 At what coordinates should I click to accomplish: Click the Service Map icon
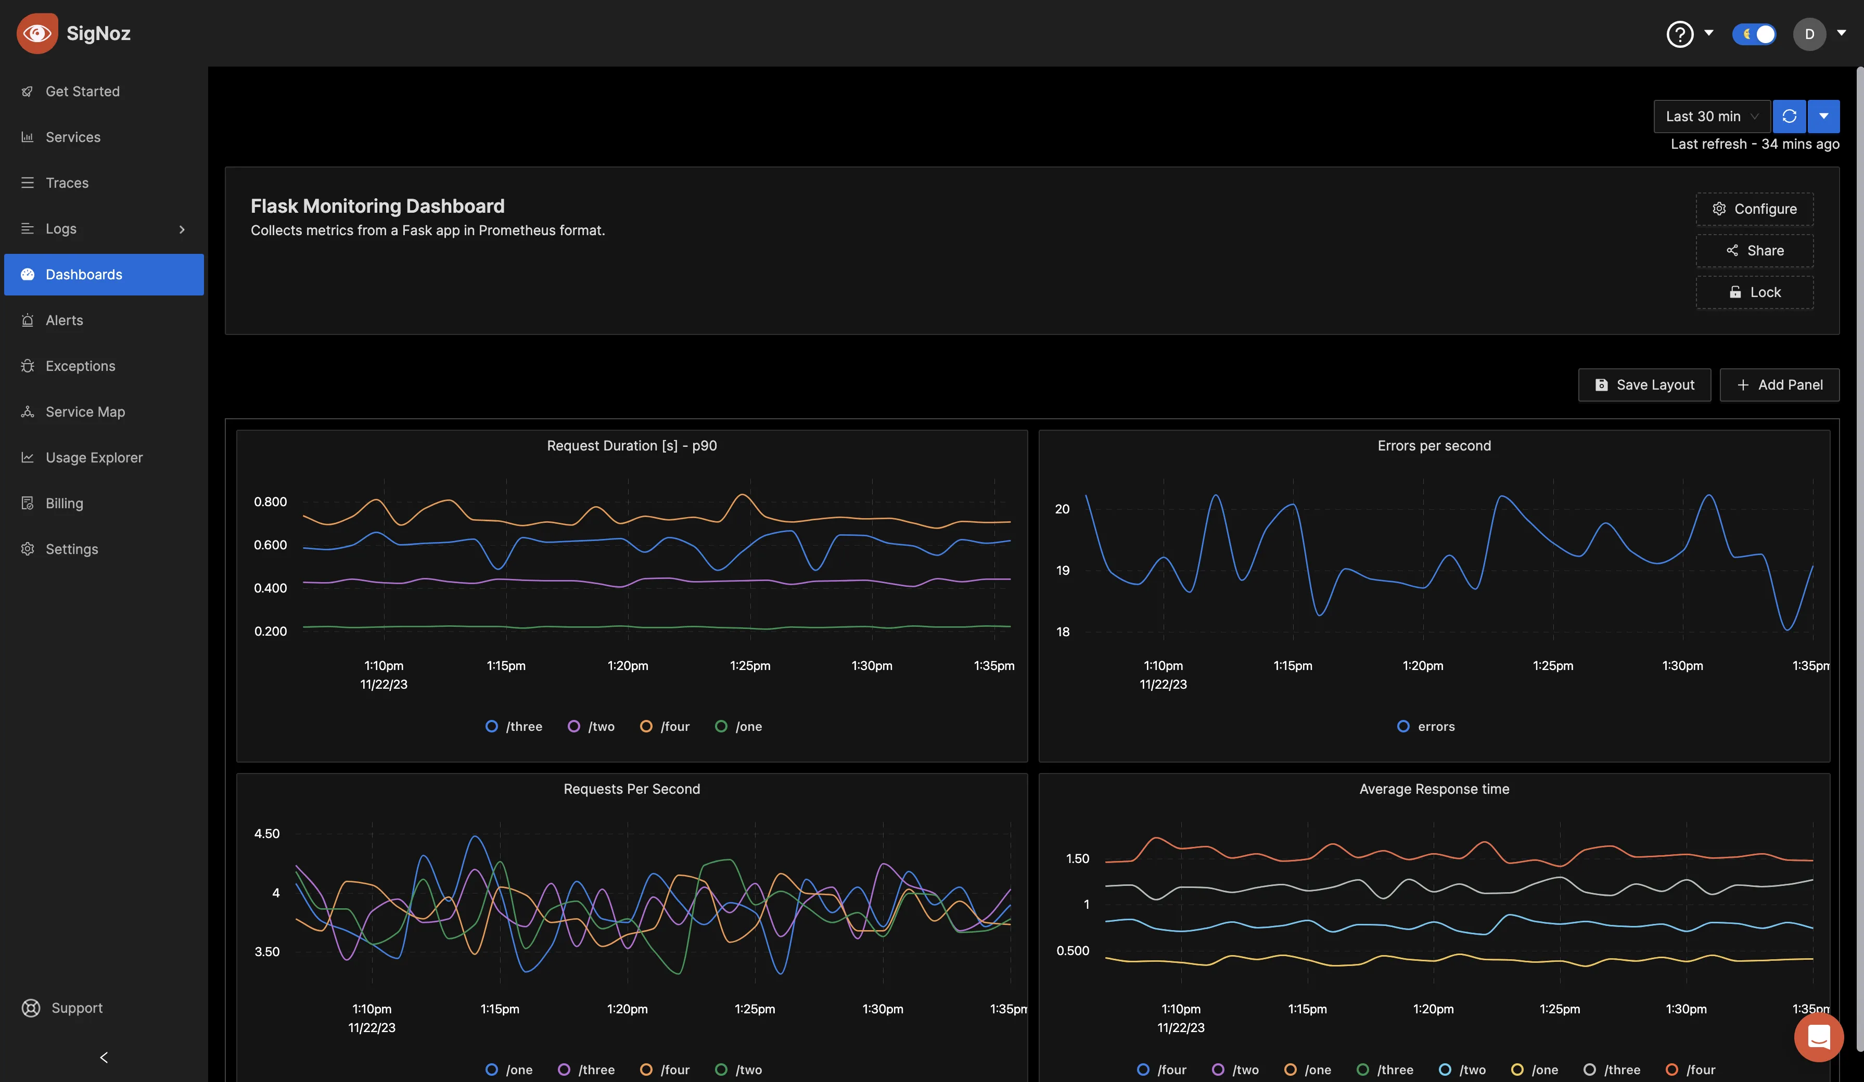28,412
